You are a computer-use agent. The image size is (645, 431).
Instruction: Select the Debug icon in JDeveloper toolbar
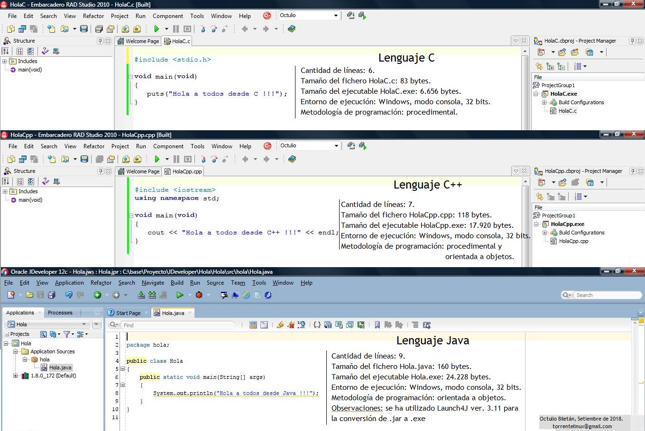click(199, 295)
